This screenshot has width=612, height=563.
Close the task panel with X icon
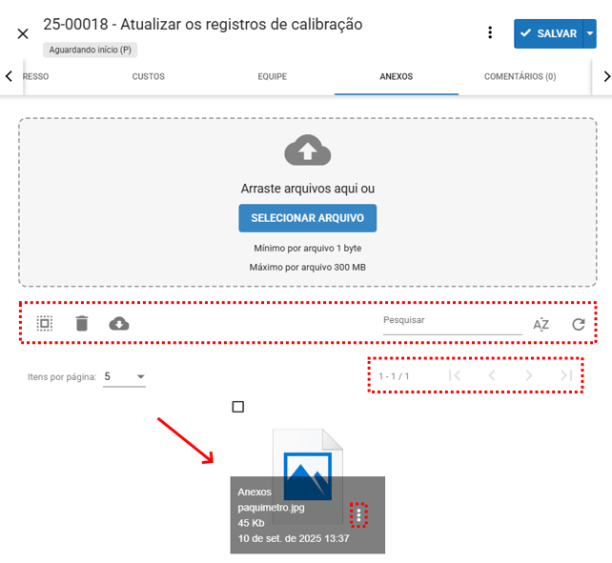coord(23,33)
